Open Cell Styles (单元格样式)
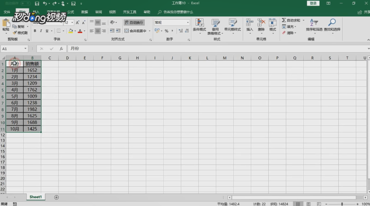This screenshot has height=206, width=370. [232, 25]
